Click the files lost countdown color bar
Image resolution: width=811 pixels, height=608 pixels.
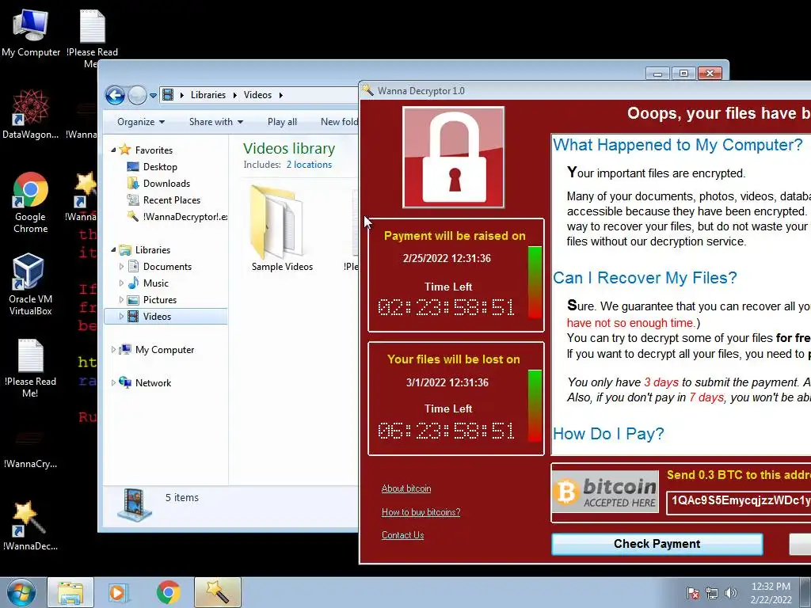coord(535,406)
